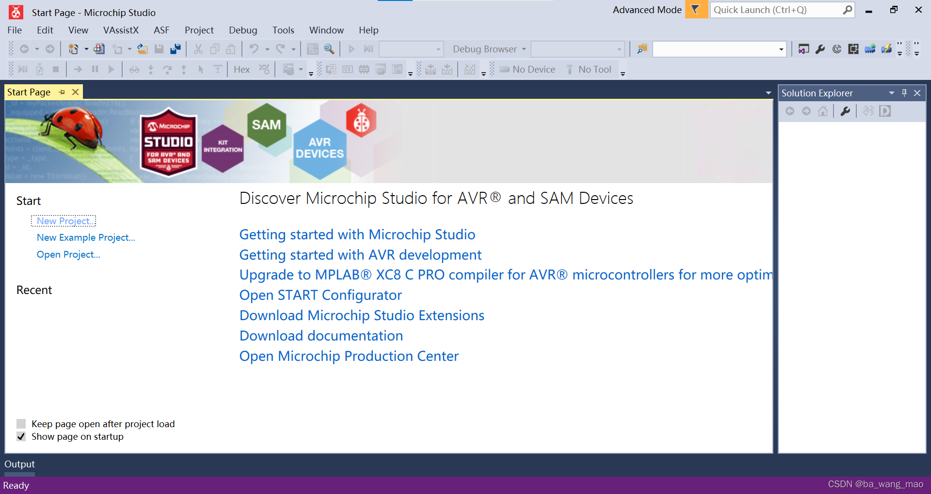Open the ASF menu
931x494 pixels.
click(161, 30)
